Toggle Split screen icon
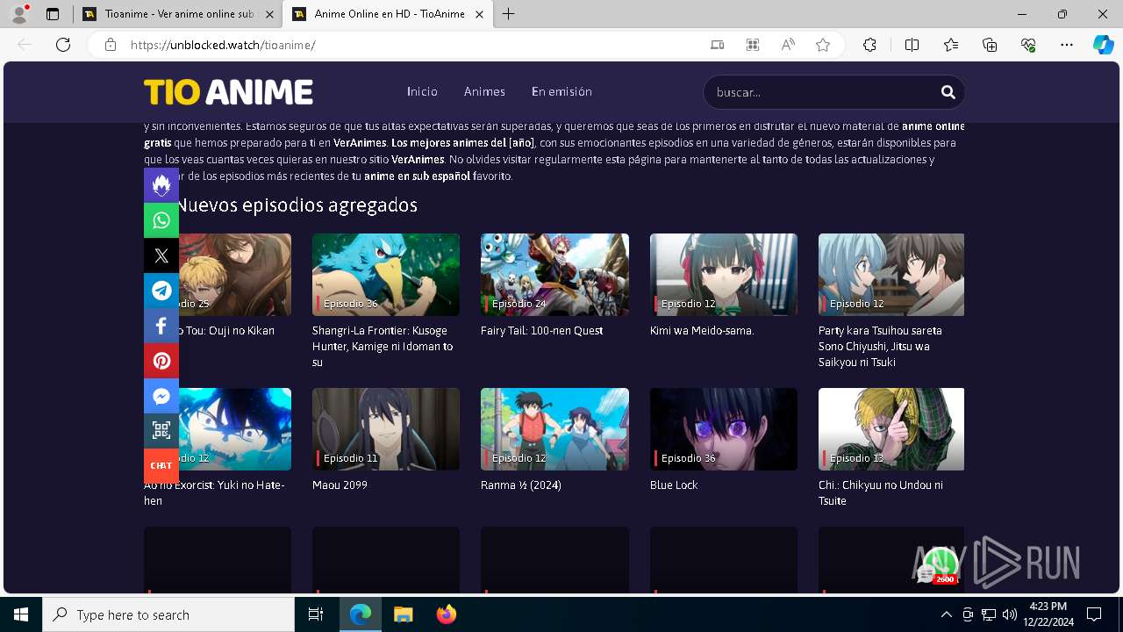Screen dimensions: 1123x632 912,45
